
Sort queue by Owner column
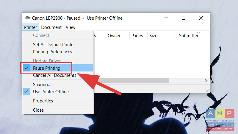point(118,36)
